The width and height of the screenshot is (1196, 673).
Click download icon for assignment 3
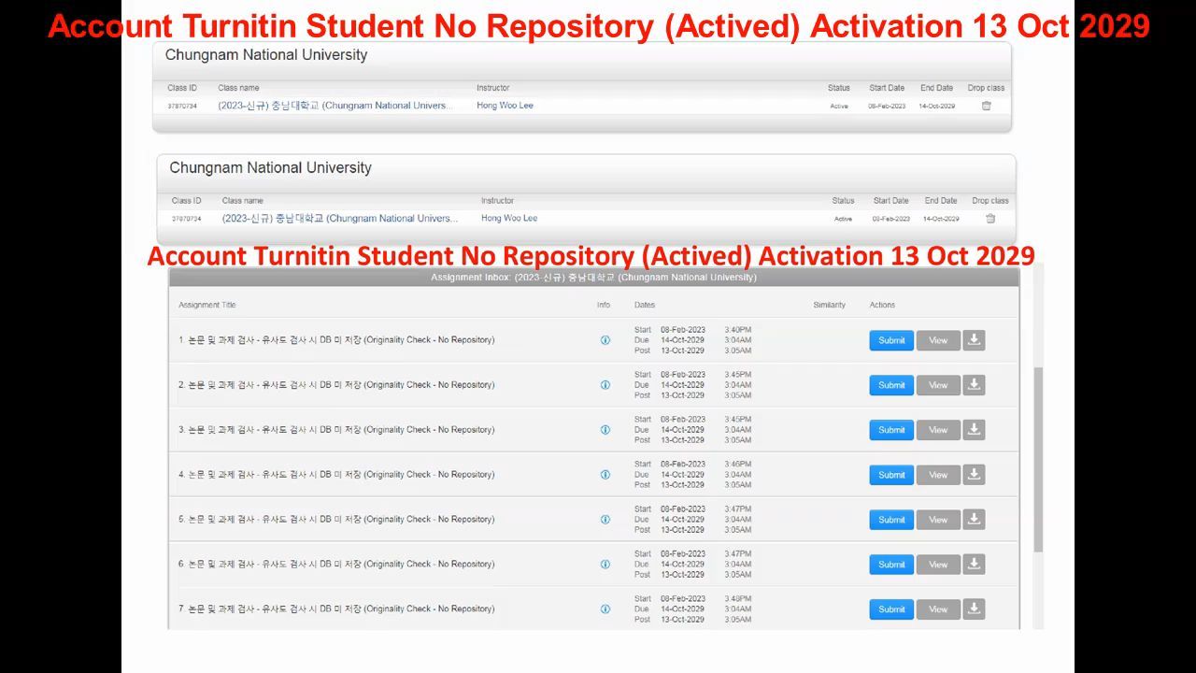tap(974, 430)
